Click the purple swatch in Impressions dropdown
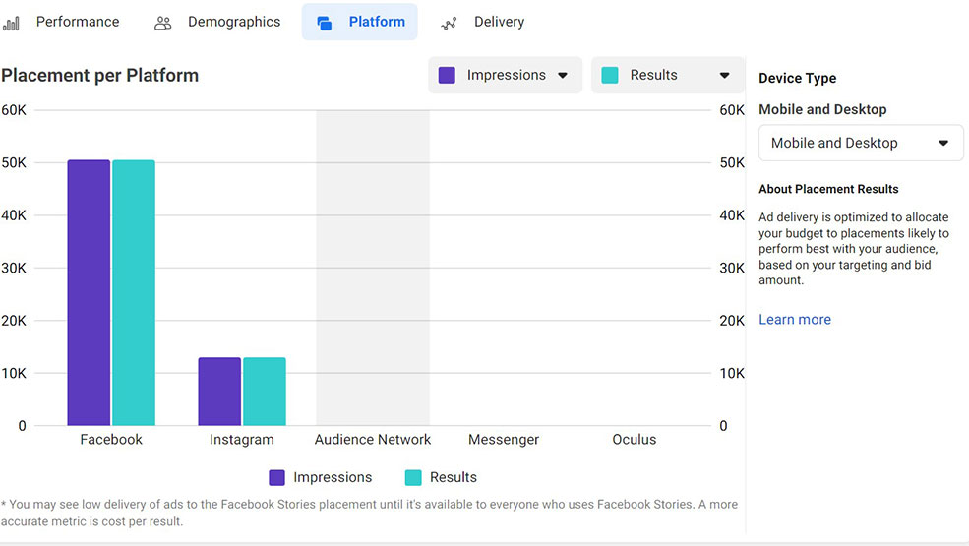969x546 pixels. coord(447,75)
